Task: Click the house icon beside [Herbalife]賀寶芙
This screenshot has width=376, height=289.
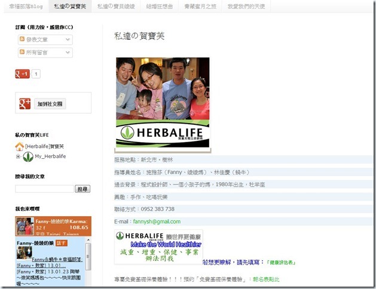Action: (19, 146)
